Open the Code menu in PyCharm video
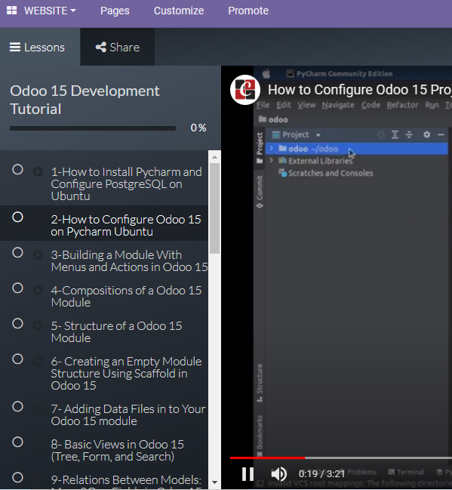Viewport: 452px width, 490px height. tap(371, 105)
